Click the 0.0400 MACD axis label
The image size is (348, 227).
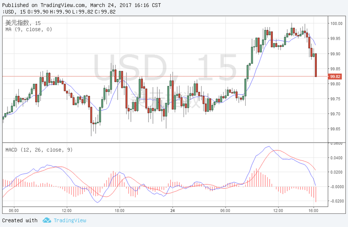336,158
